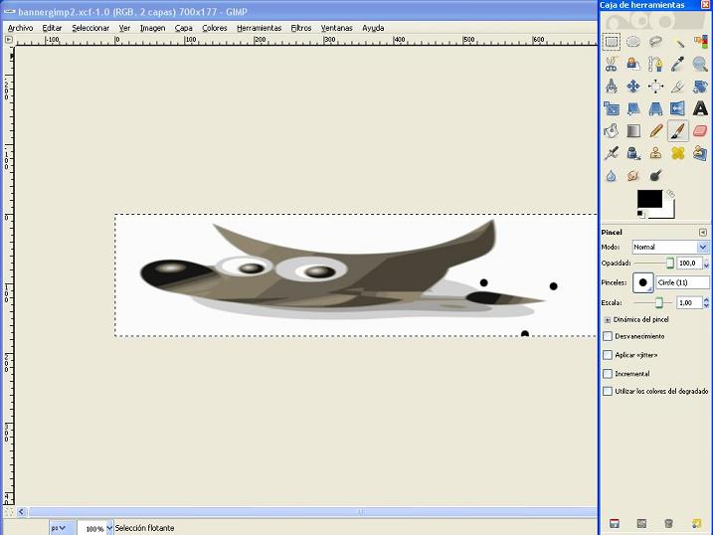Reset tool options to default values

point(696,524)
